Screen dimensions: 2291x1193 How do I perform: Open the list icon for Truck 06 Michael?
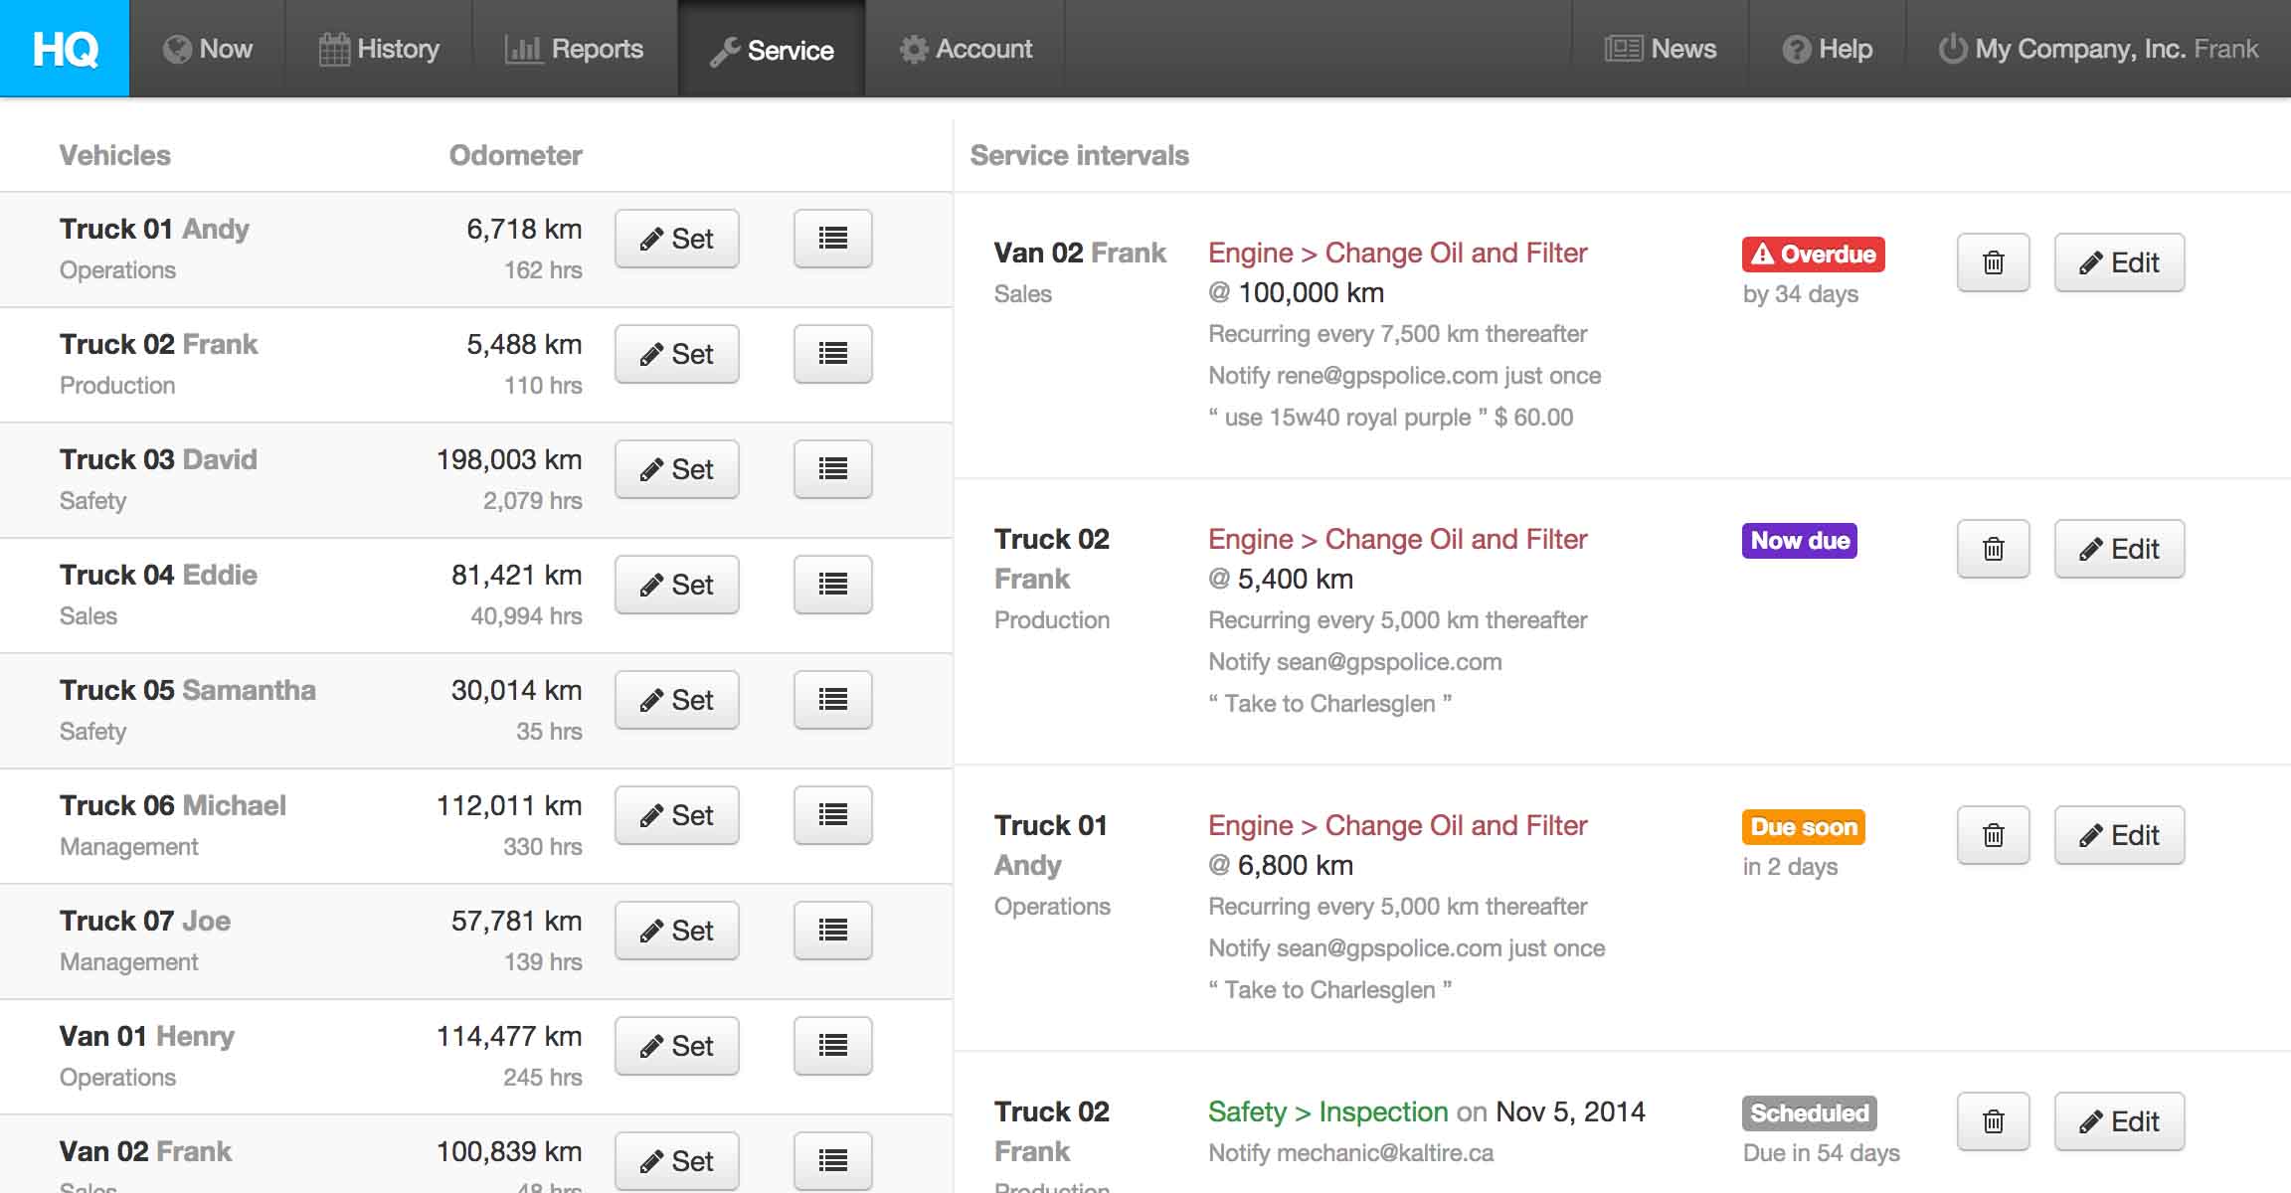[x=832, y=815]
